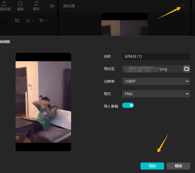
Task: Click the export path field ending .png
Action: coord(152,69)
